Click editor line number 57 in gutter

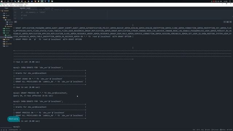pos(15,15)
